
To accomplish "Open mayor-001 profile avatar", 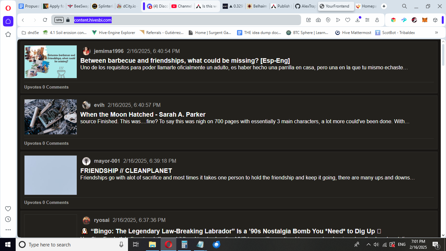I will (86, 161).
